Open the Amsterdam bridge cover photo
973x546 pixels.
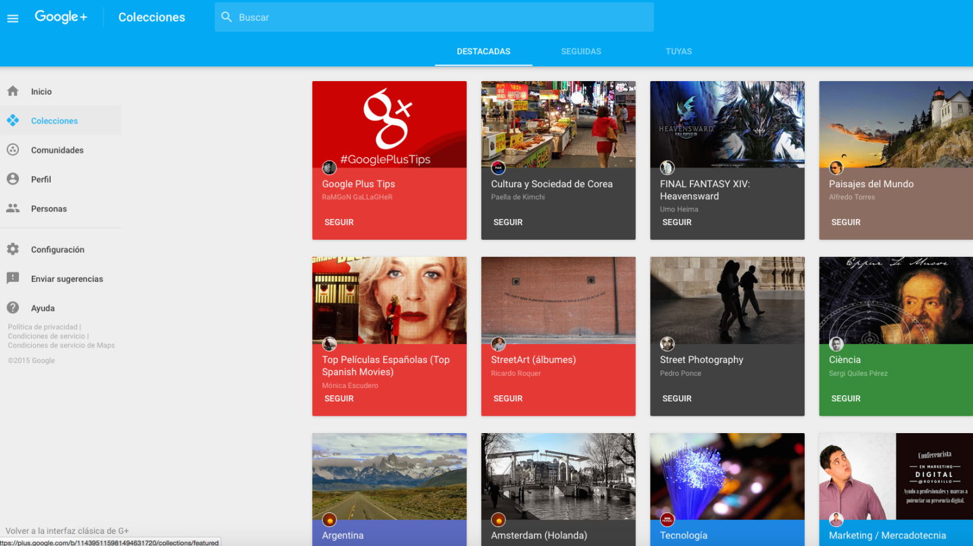pyautogui.click(x=558, y=476)
